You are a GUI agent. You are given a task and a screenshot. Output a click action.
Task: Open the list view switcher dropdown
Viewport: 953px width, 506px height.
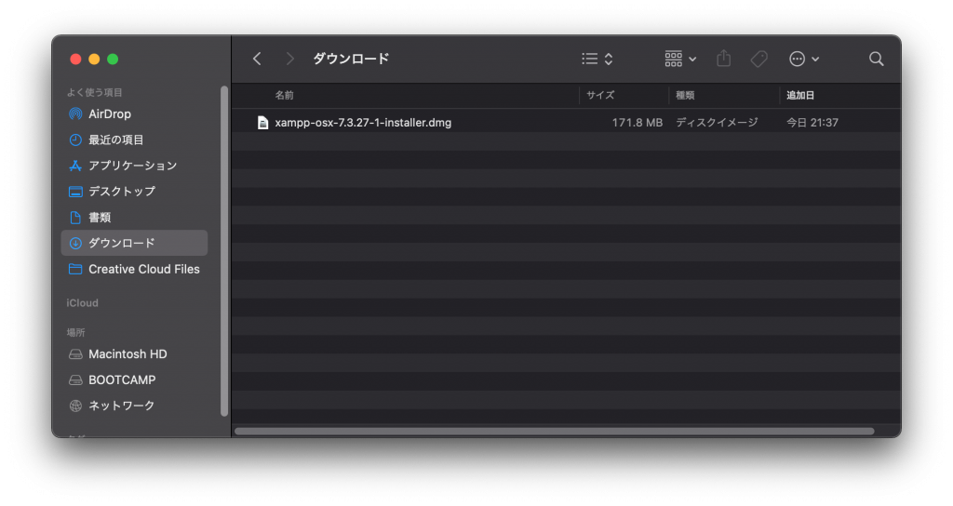pyautogui.click(x=597, y=59)
